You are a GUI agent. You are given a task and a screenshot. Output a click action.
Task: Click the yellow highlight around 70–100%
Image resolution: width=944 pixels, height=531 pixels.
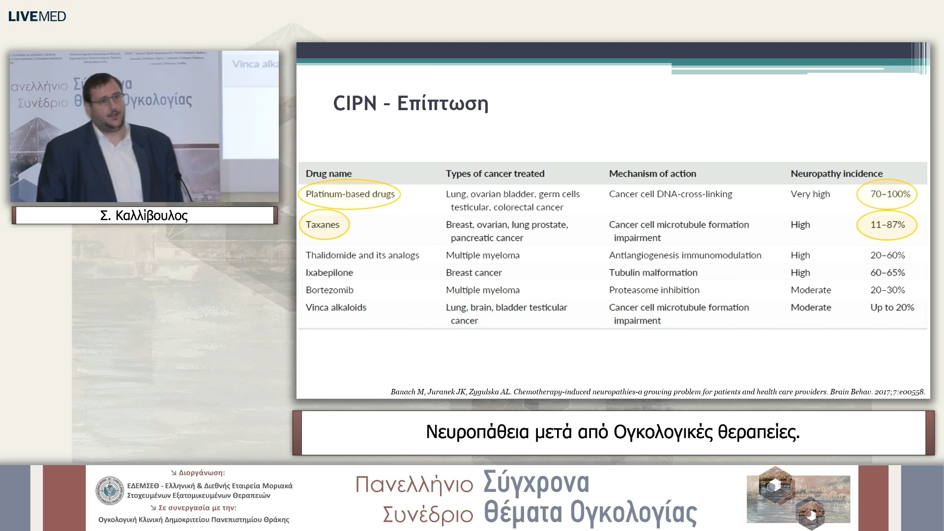pos(887,194)
